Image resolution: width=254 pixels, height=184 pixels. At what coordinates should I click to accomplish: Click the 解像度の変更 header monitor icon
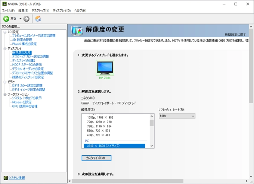[77, 31]
